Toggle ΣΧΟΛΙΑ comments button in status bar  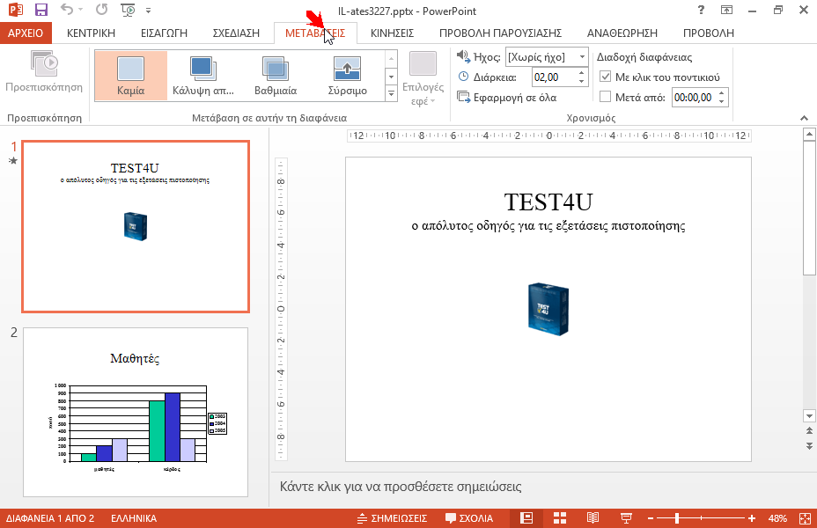coord(469,518)
